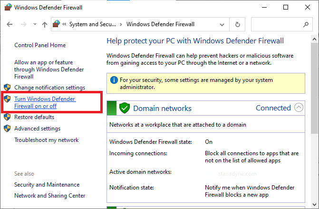This screenshot has width=319, height=209.
Task: Click the green shield Domain networks icon
Action: (125, 108)
